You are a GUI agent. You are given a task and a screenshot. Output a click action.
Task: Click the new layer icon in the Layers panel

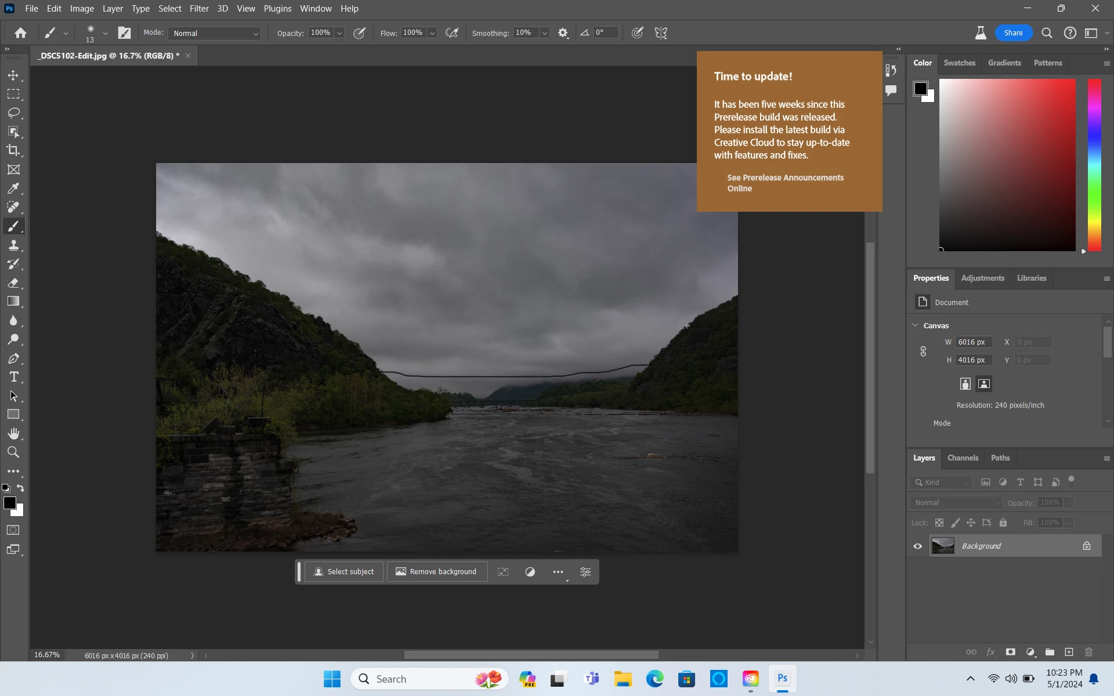tap(1069, 652)
